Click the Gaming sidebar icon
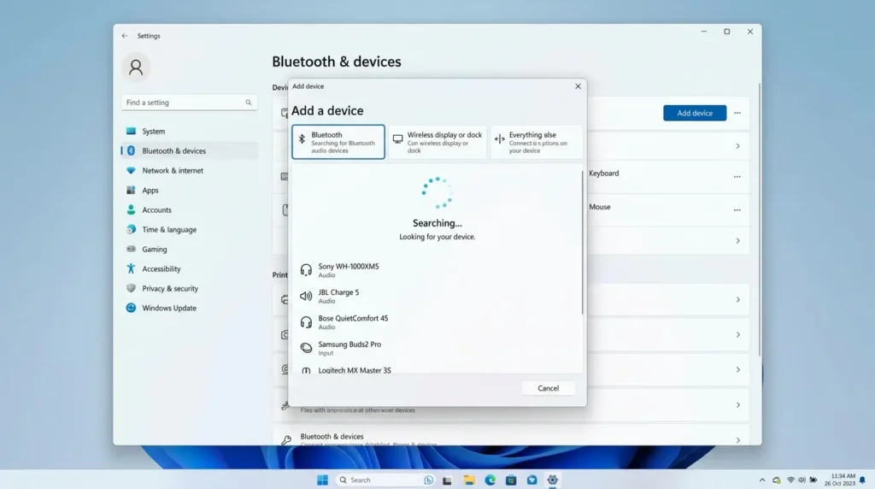This screenshot has width=875, height=489. (x=131, y=249)
